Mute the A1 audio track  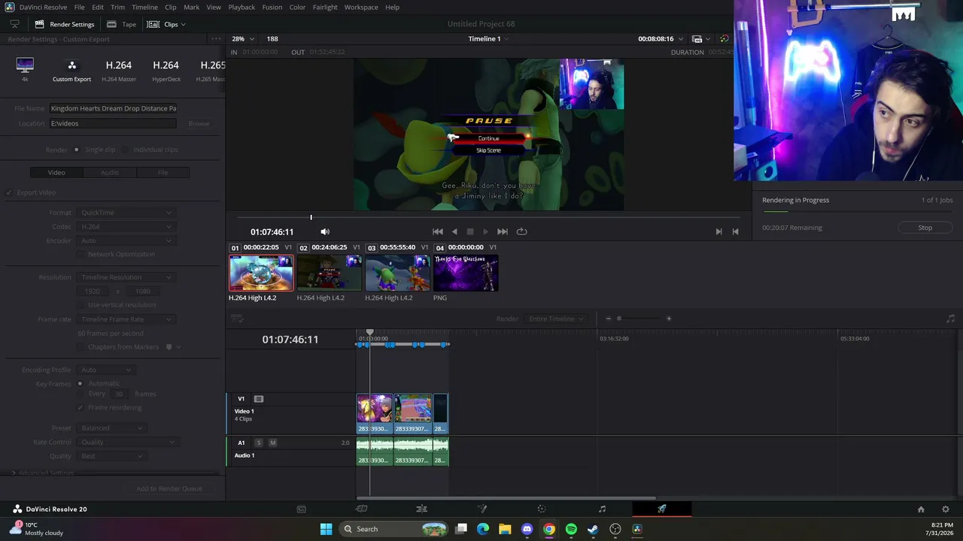[x=272, y=443]
